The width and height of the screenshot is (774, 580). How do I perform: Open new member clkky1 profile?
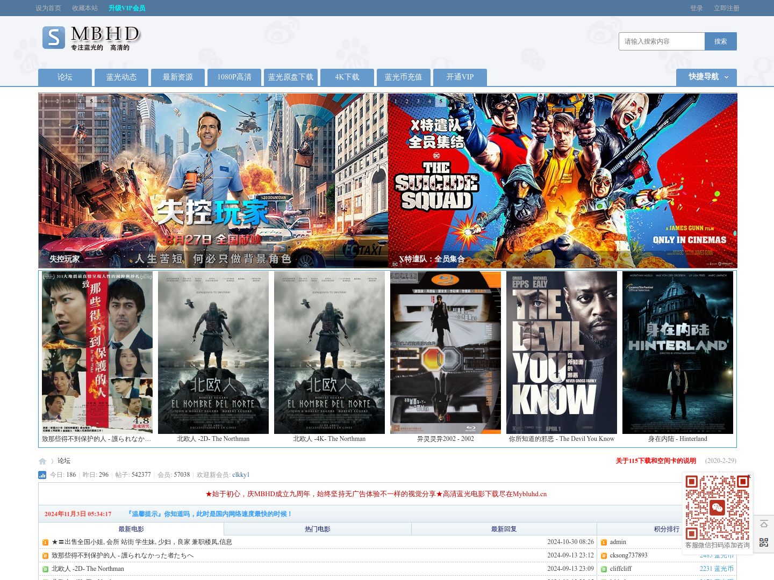point(241,475)
